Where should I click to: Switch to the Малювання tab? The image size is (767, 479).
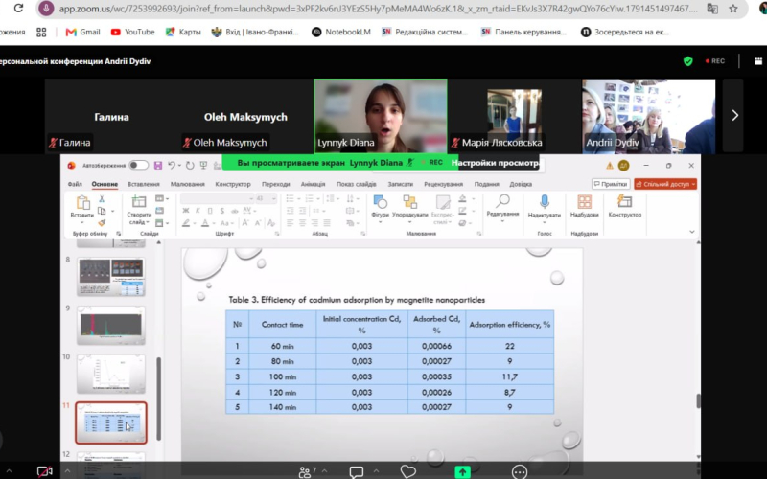click(x=187, y=184)
